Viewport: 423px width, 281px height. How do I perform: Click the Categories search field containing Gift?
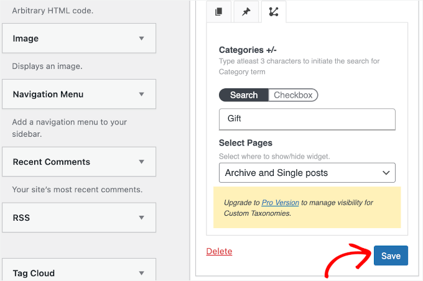pos(307,119)
